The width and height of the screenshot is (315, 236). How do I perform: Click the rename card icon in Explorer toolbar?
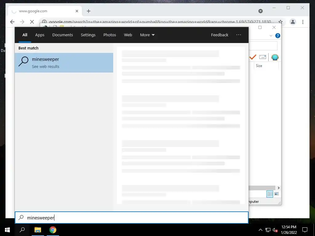pos(263,57)
